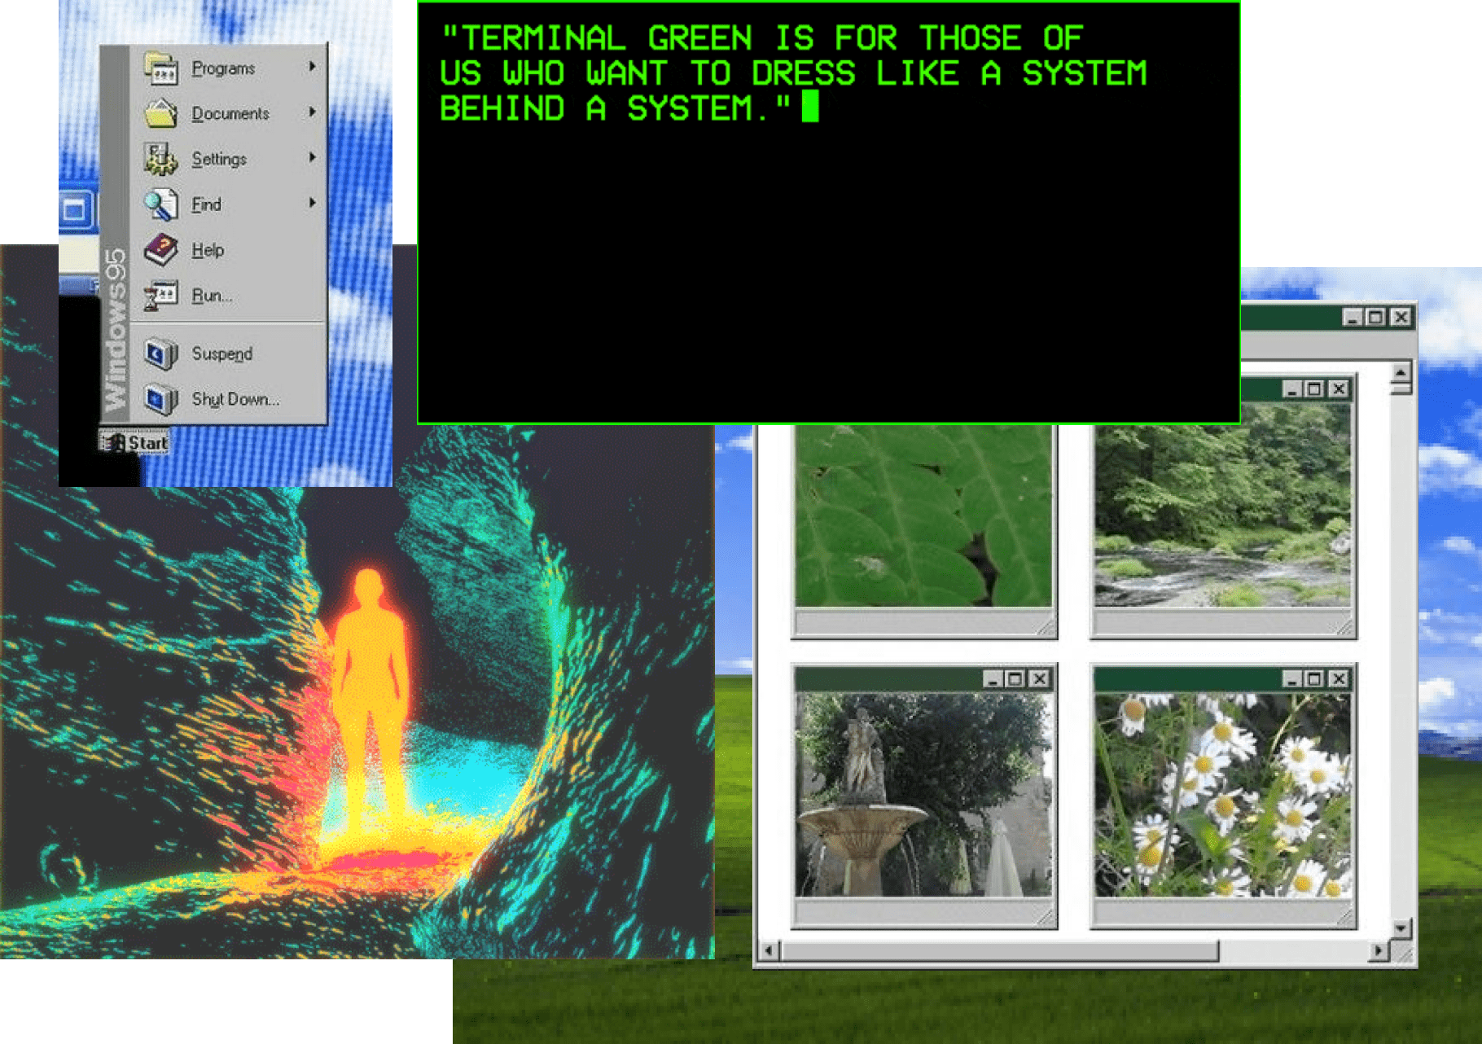Select the Shut Down... menu entry
The width and height of the screenshot is (1482, 1044).
[235, 399]
